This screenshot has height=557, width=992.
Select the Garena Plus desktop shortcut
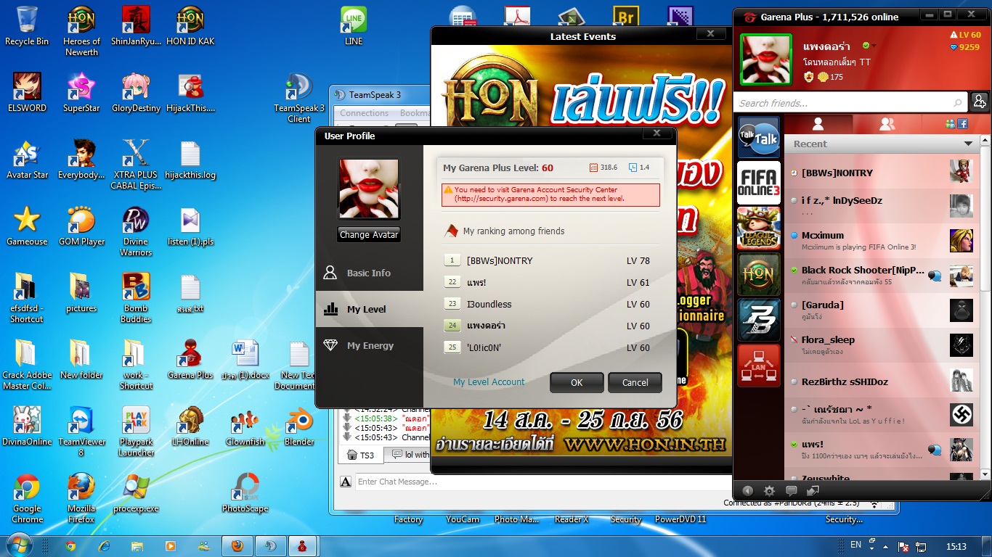pos(190,359)
